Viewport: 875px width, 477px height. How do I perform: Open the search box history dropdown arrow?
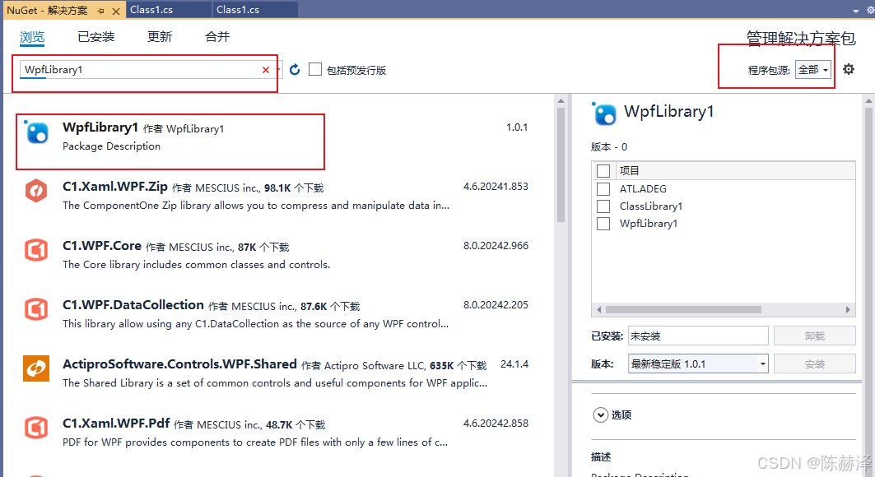pos(278,70)
